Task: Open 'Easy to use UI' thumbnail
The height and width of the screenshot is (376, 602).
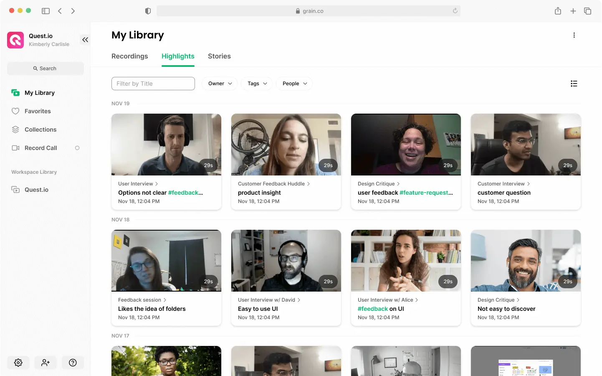Action: coord(286,261)
